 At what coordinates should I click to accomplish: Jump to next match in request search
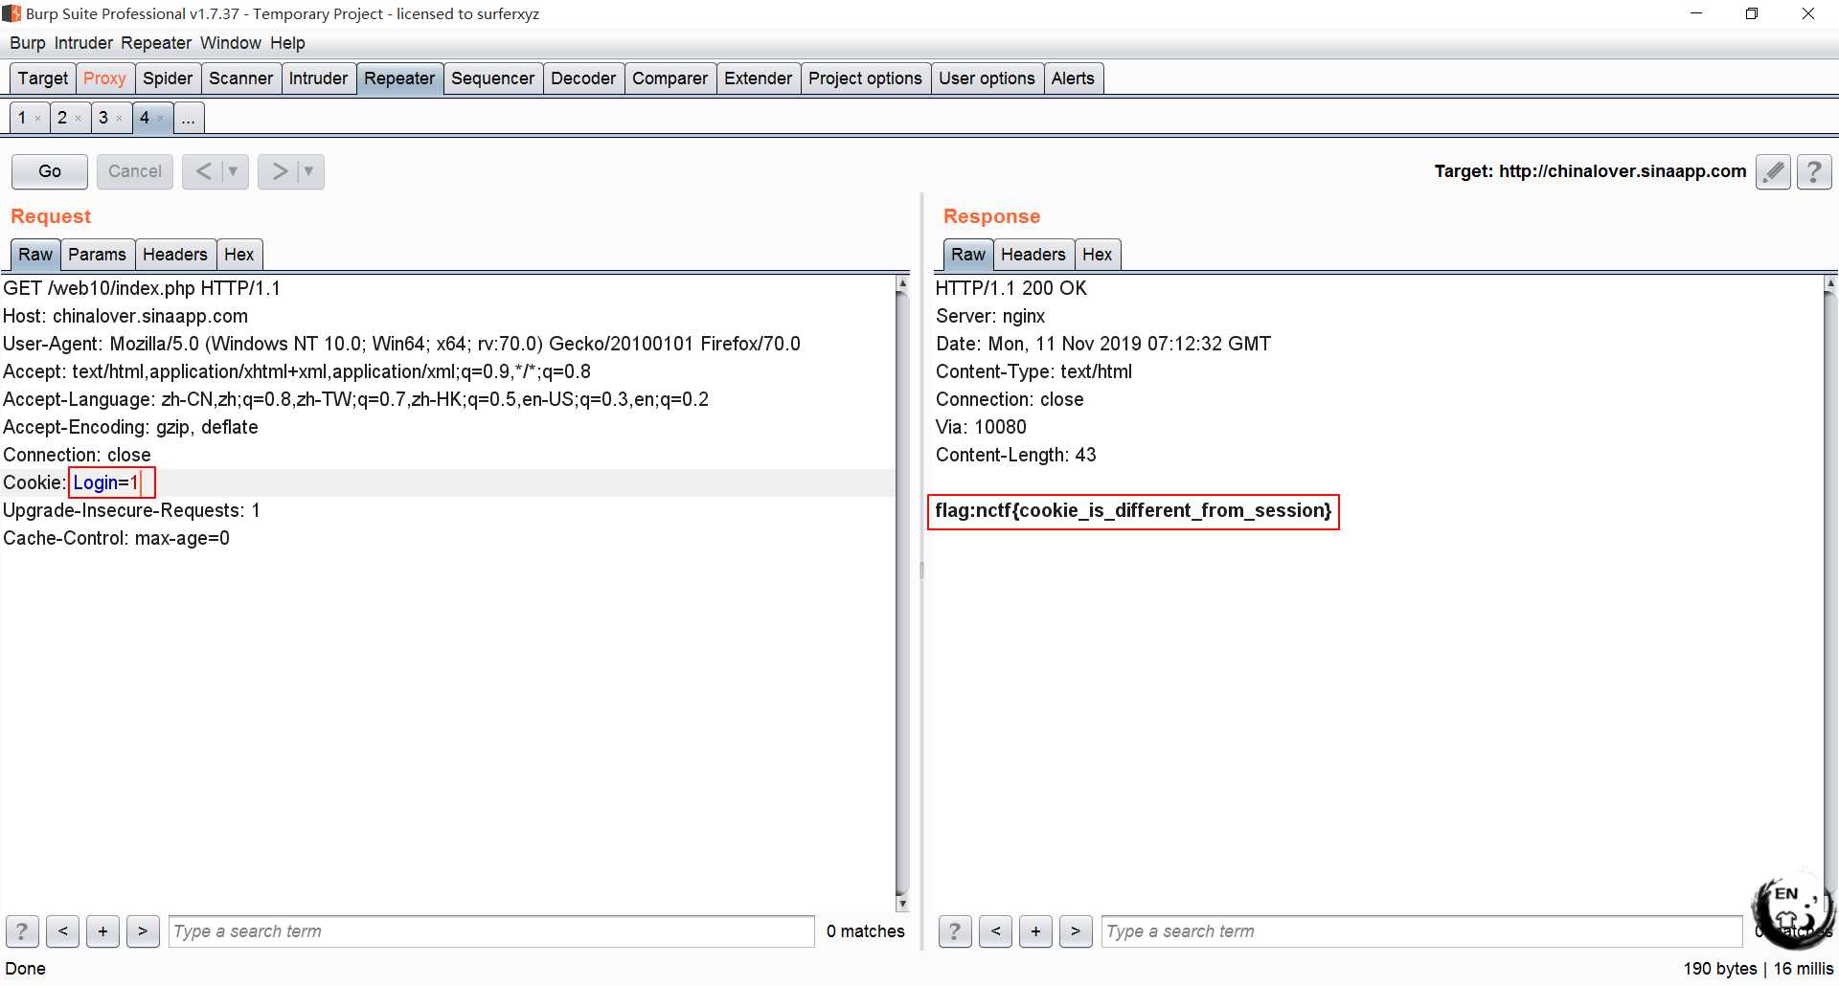pyautogui.click(x=143, y=930)
